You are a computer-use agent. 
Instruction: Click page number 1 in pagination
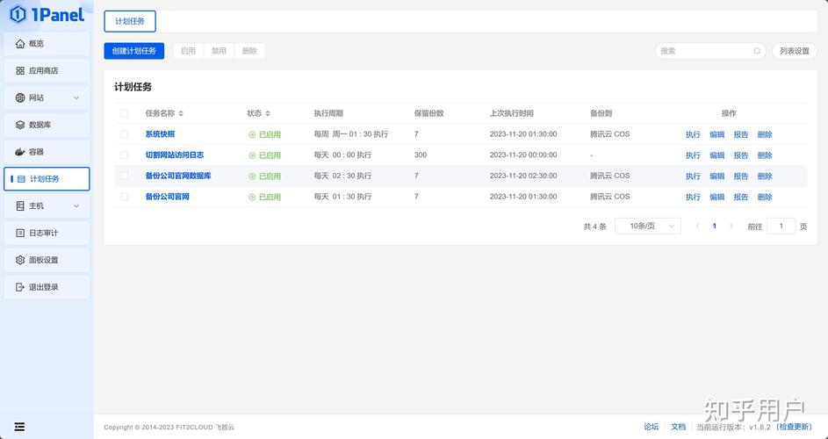[715, 227]
